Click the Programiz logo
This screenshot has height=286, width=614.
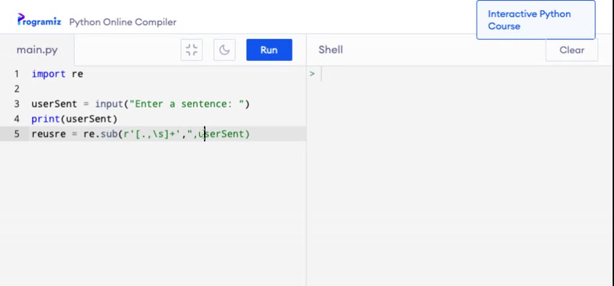(x=39, y=20)
